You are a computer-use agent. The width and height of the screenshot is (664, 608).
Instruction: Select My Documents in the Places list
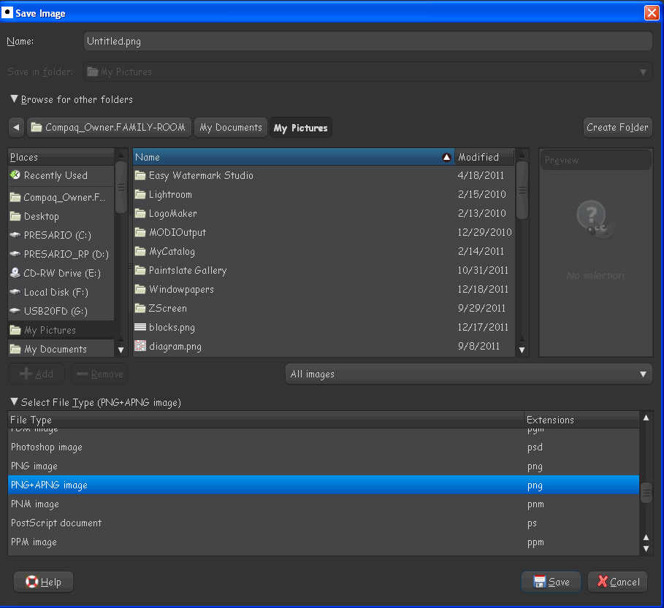(x=61, y=349)
